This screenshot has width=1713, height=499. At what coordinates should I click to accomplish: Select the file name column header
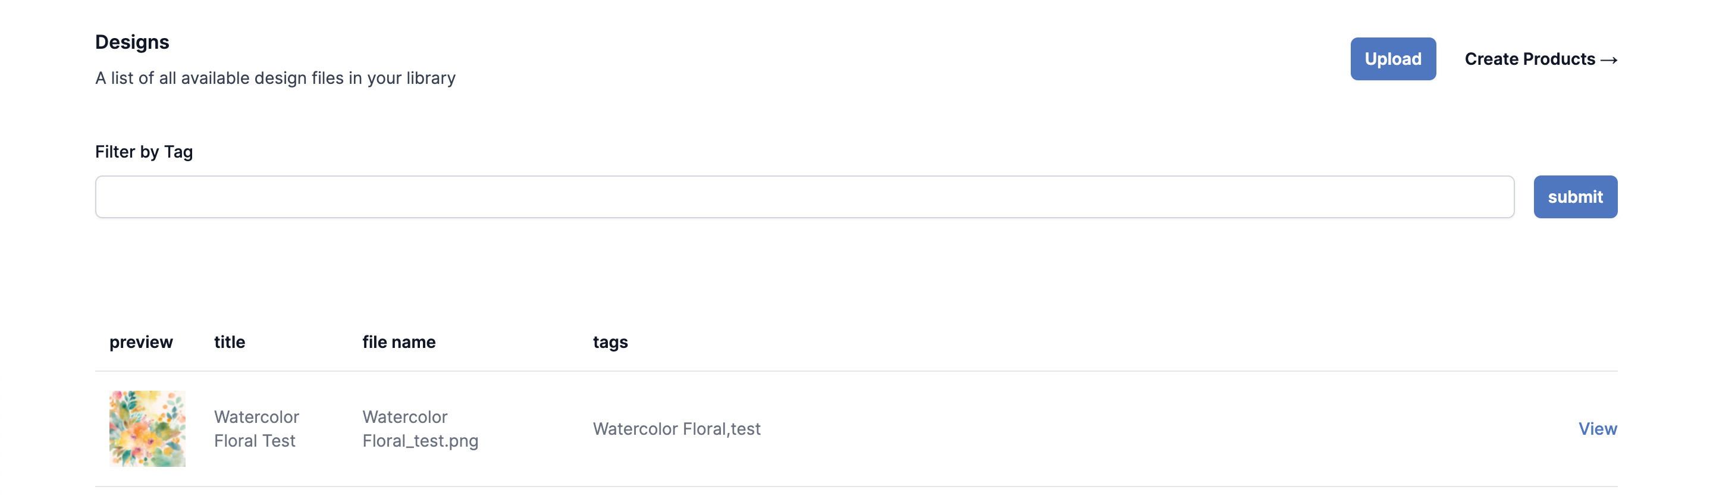point(399,342)
